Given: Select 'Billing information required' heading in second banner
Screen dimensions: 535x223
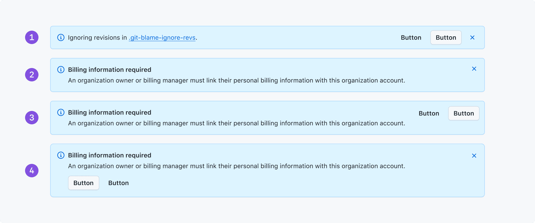Looking at the screenshot, I should 110,70.
